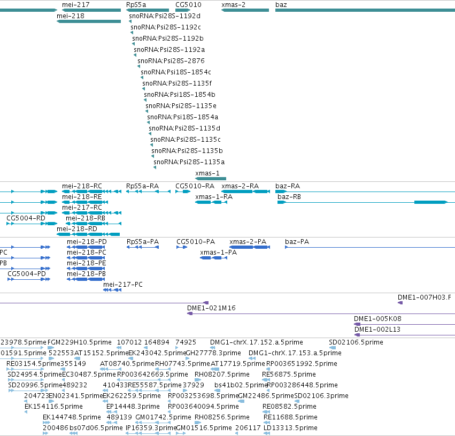Open the RpS5a gene label
The height and width of the screenshot is (436, 455).
click(136, 5)
